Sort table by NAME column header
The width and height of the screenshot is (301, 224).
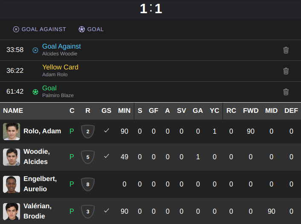(x=13, y=111)
